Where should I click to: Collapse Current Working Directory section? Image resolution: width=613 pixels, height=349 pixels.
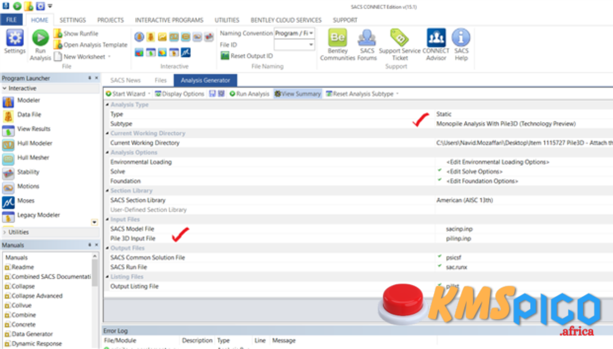(107, 133)
